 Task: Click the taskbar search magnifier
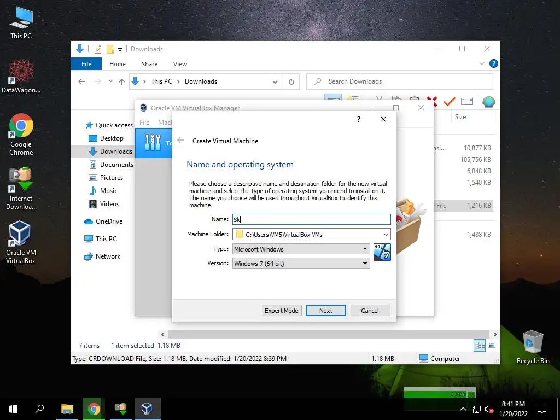(39, 409)
